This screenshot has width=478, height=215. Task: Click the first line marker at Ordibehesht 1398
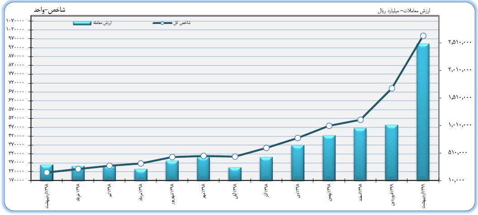click(47, 172)
